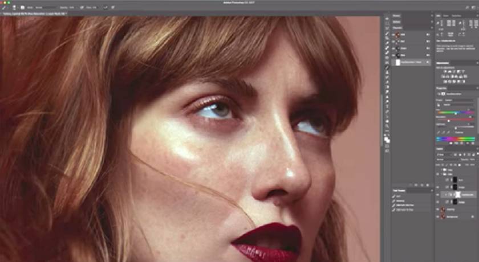
Task: Add a Color Balance adjustment
Action: click(x=448, y=76)
